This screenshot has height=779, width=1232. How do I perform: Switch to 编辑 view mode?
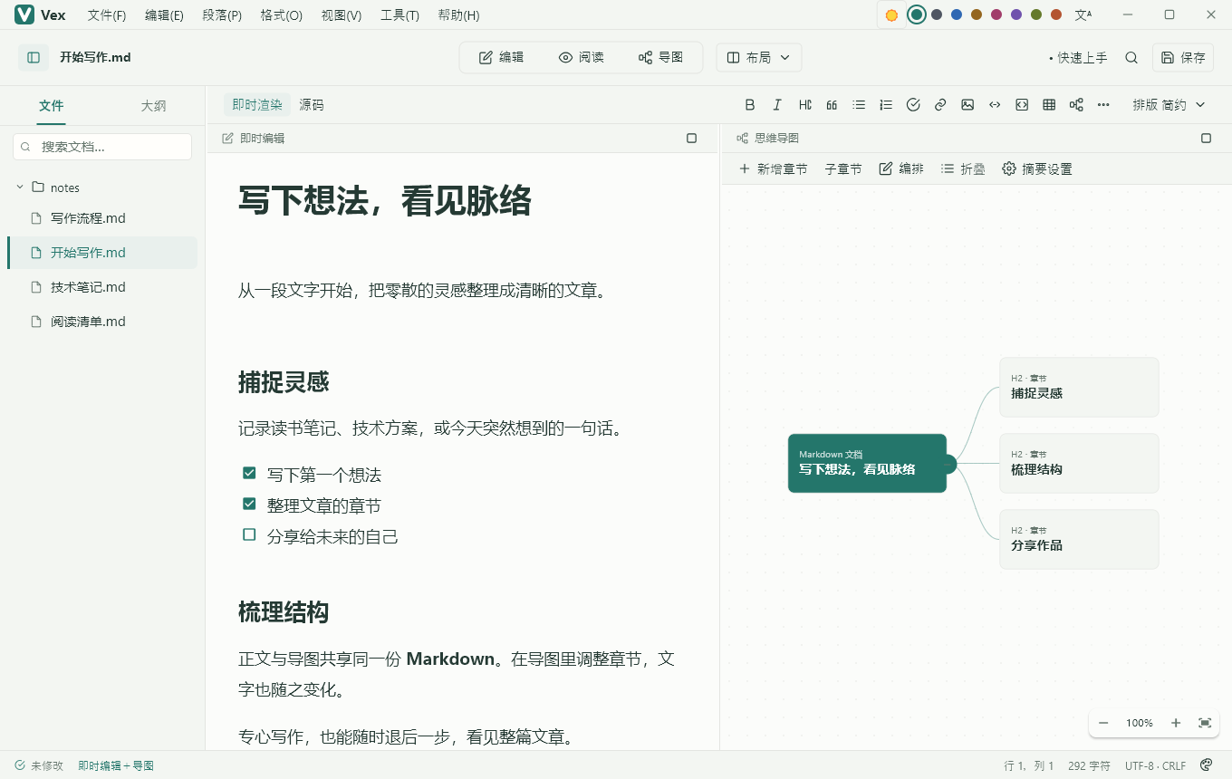coord(501,57)
